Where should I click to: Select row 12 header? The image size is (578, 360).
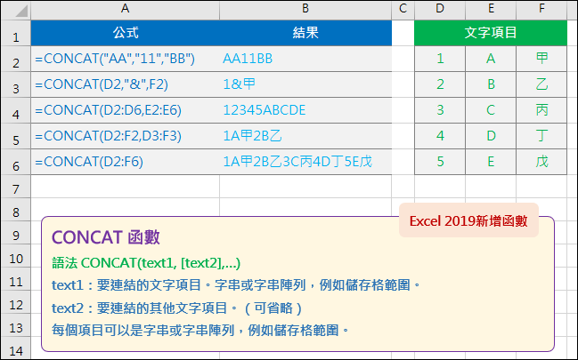point(16,302)
